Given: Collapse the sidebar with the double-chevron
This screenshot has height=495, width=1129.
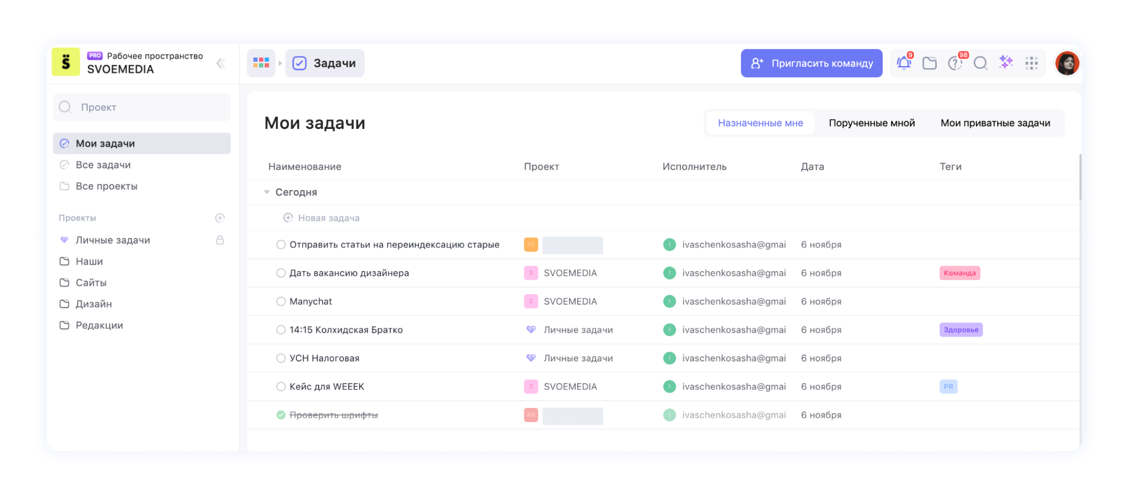Looking at the screenshot, I should (x=221, y=63).
